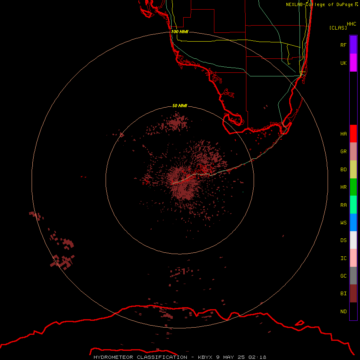Screen dimensions: 360x360
Task: Select the GR pink legend swatch
Action: tap(353, 152)
